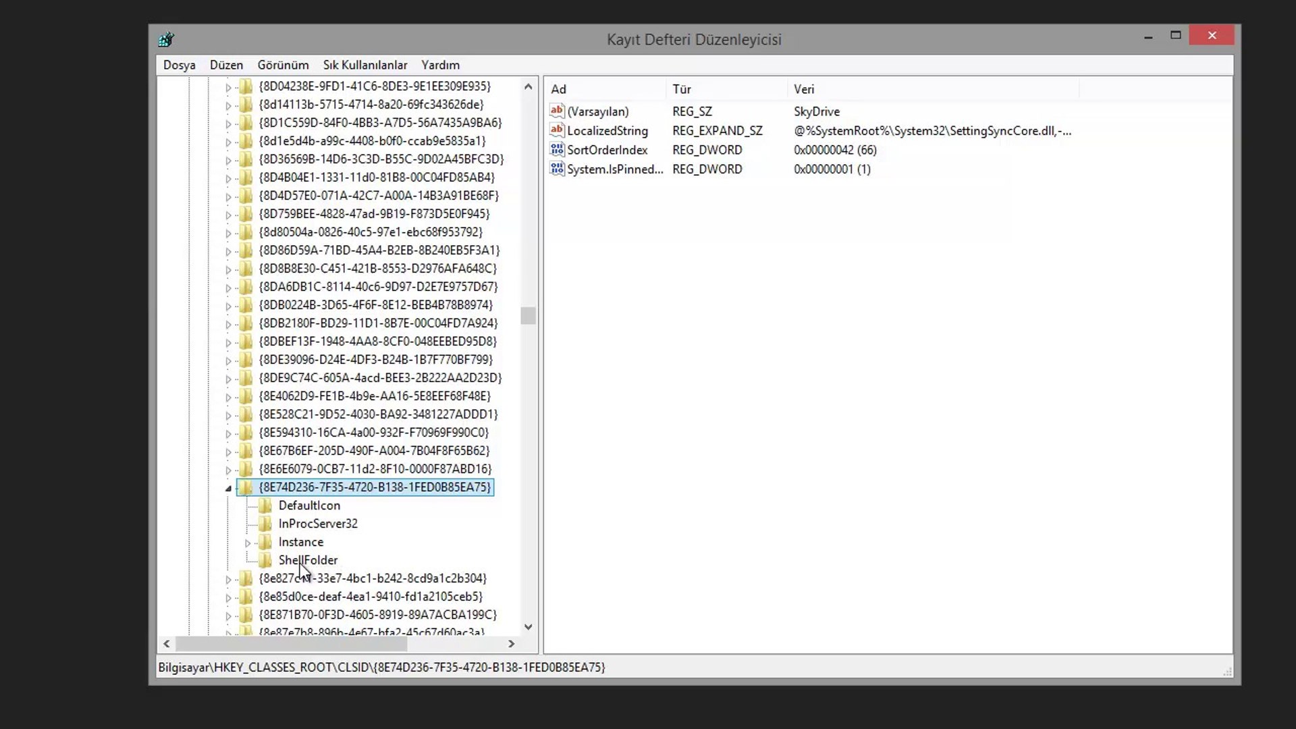Select the {8e85d0ce-deaf-4ea1-9410-fd1a2105ceb5} key
Viewport: 1296px width, 729px height.
click(371, 597)
